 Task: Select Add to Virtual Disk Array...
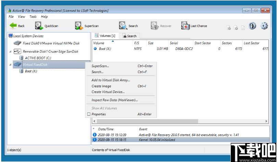tap(121, 80)
